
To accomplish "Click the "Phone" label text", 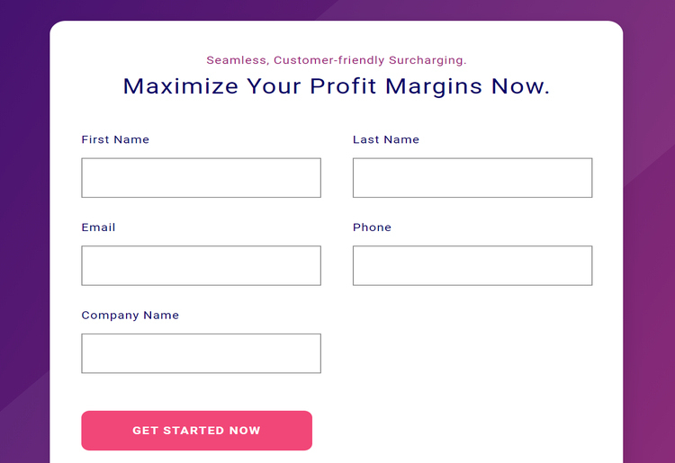I will 372,227.
